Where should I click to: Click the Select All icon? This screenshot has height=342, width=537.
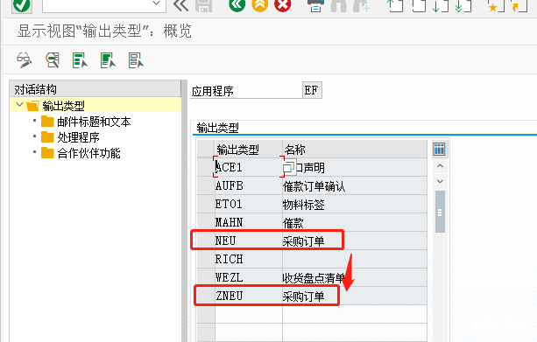tap(80, 60)
